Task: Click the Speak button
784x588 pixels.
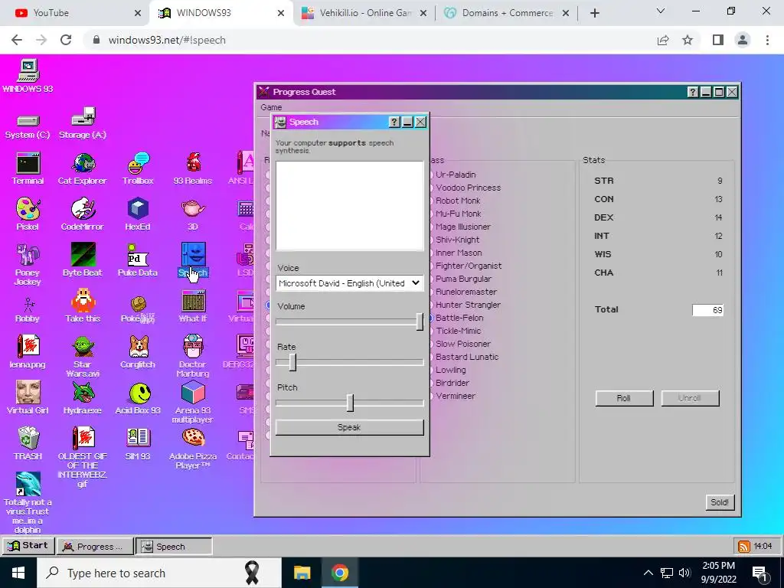Action: 349,427
